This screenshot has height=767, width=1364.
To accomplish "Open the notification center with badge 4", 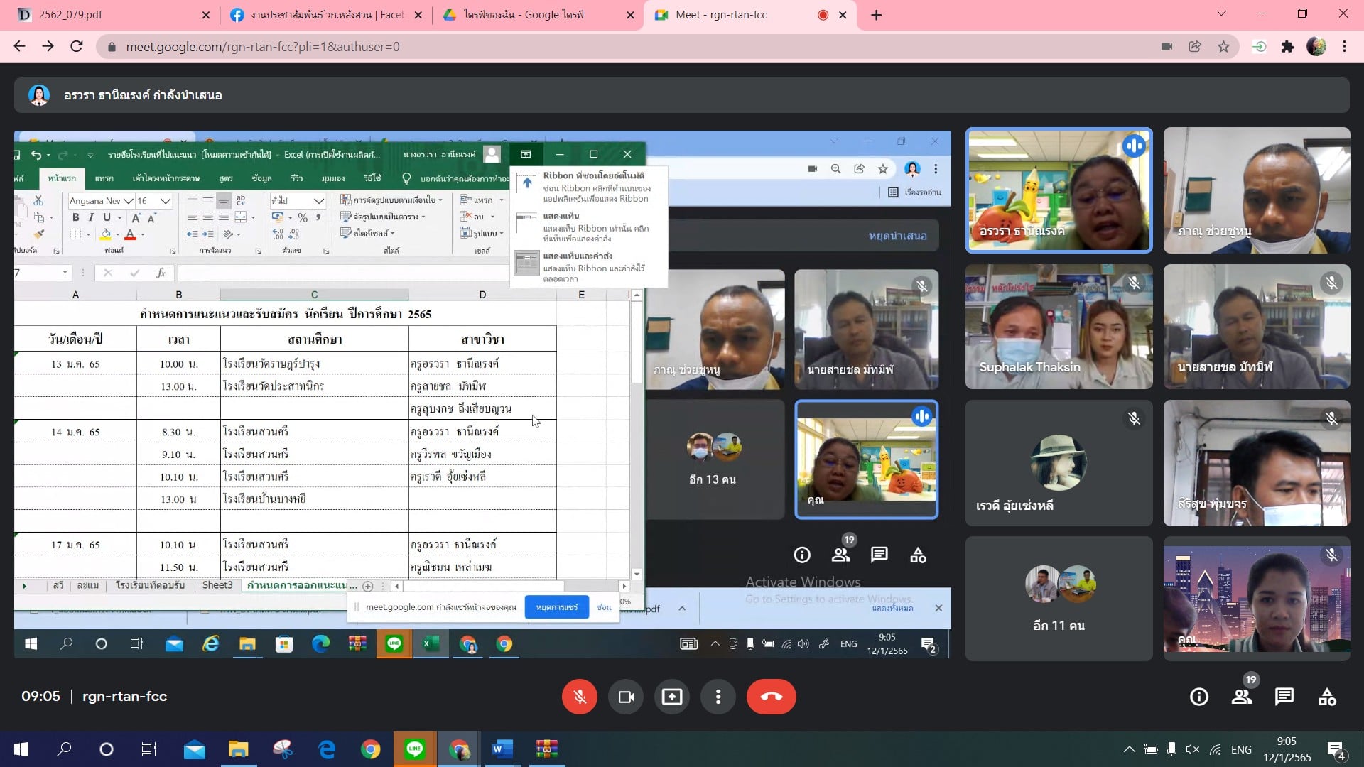I will [1336, 750].
